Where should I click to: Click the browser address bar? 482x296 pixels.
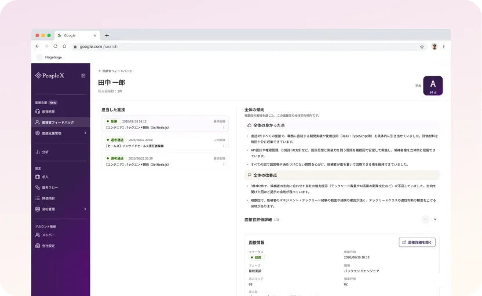pyautogui.click(x=244, y=47)
